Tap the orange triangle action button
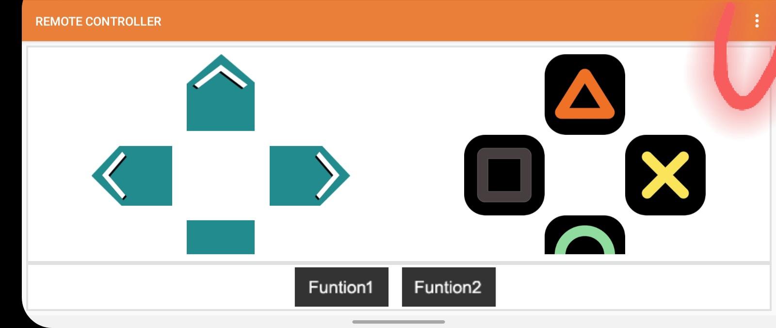Viewport: 776px width, 328px height. (585, 95)
